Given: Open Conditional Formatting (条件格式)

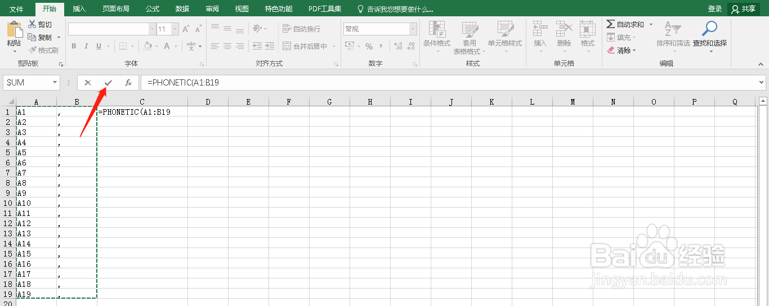Looking at the screenshot, I should click(x=437, y=37).
